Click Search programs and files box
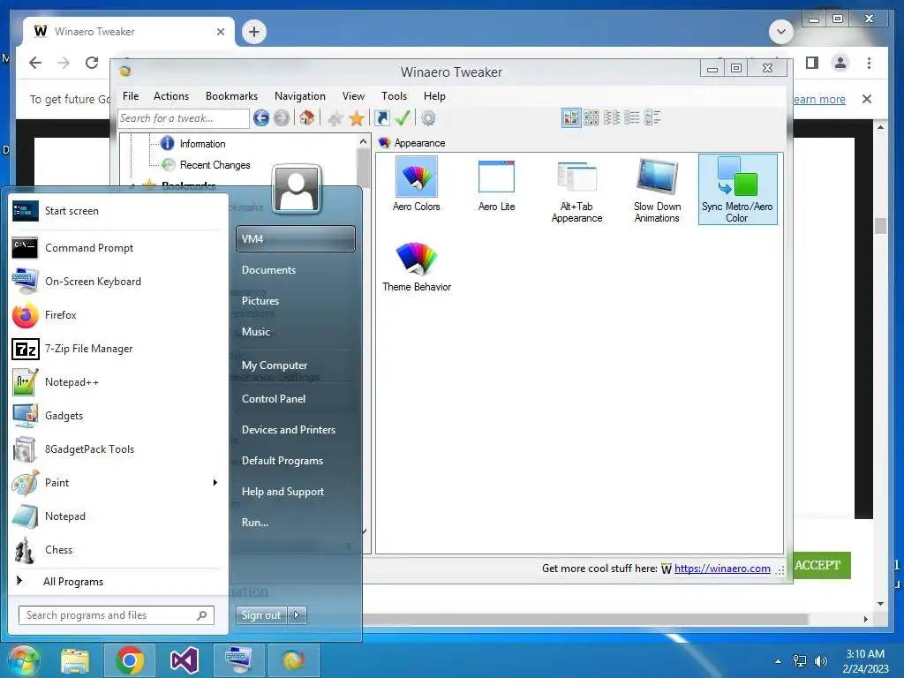This screenshot has width=904, height=678. point(117,615)
